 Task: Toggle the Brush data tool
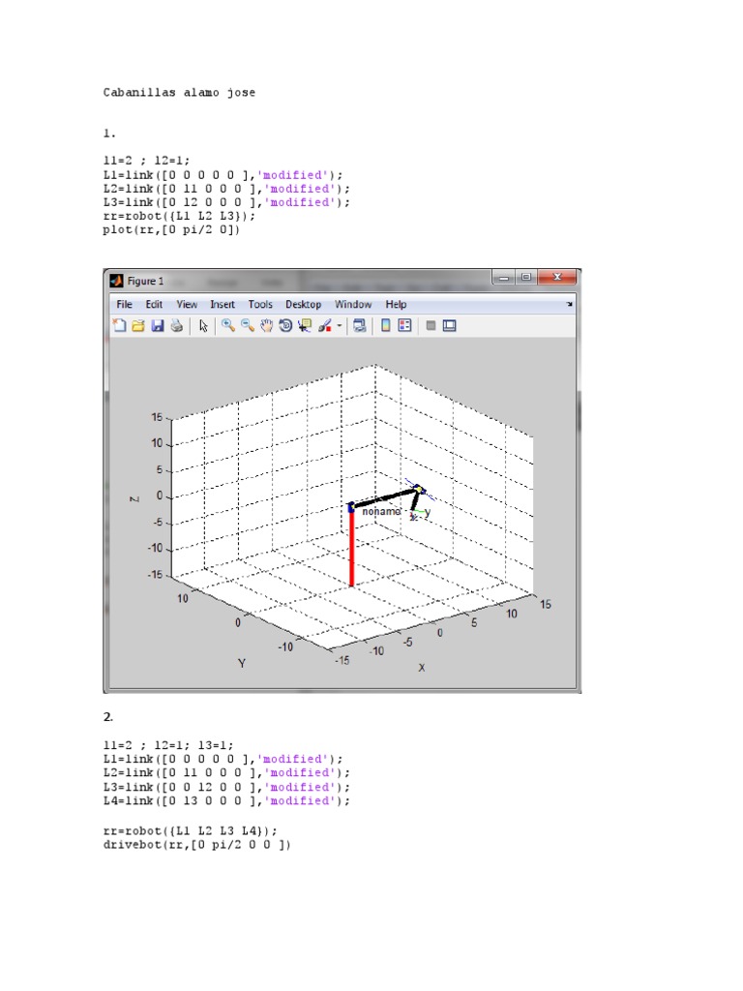(325, 325)
